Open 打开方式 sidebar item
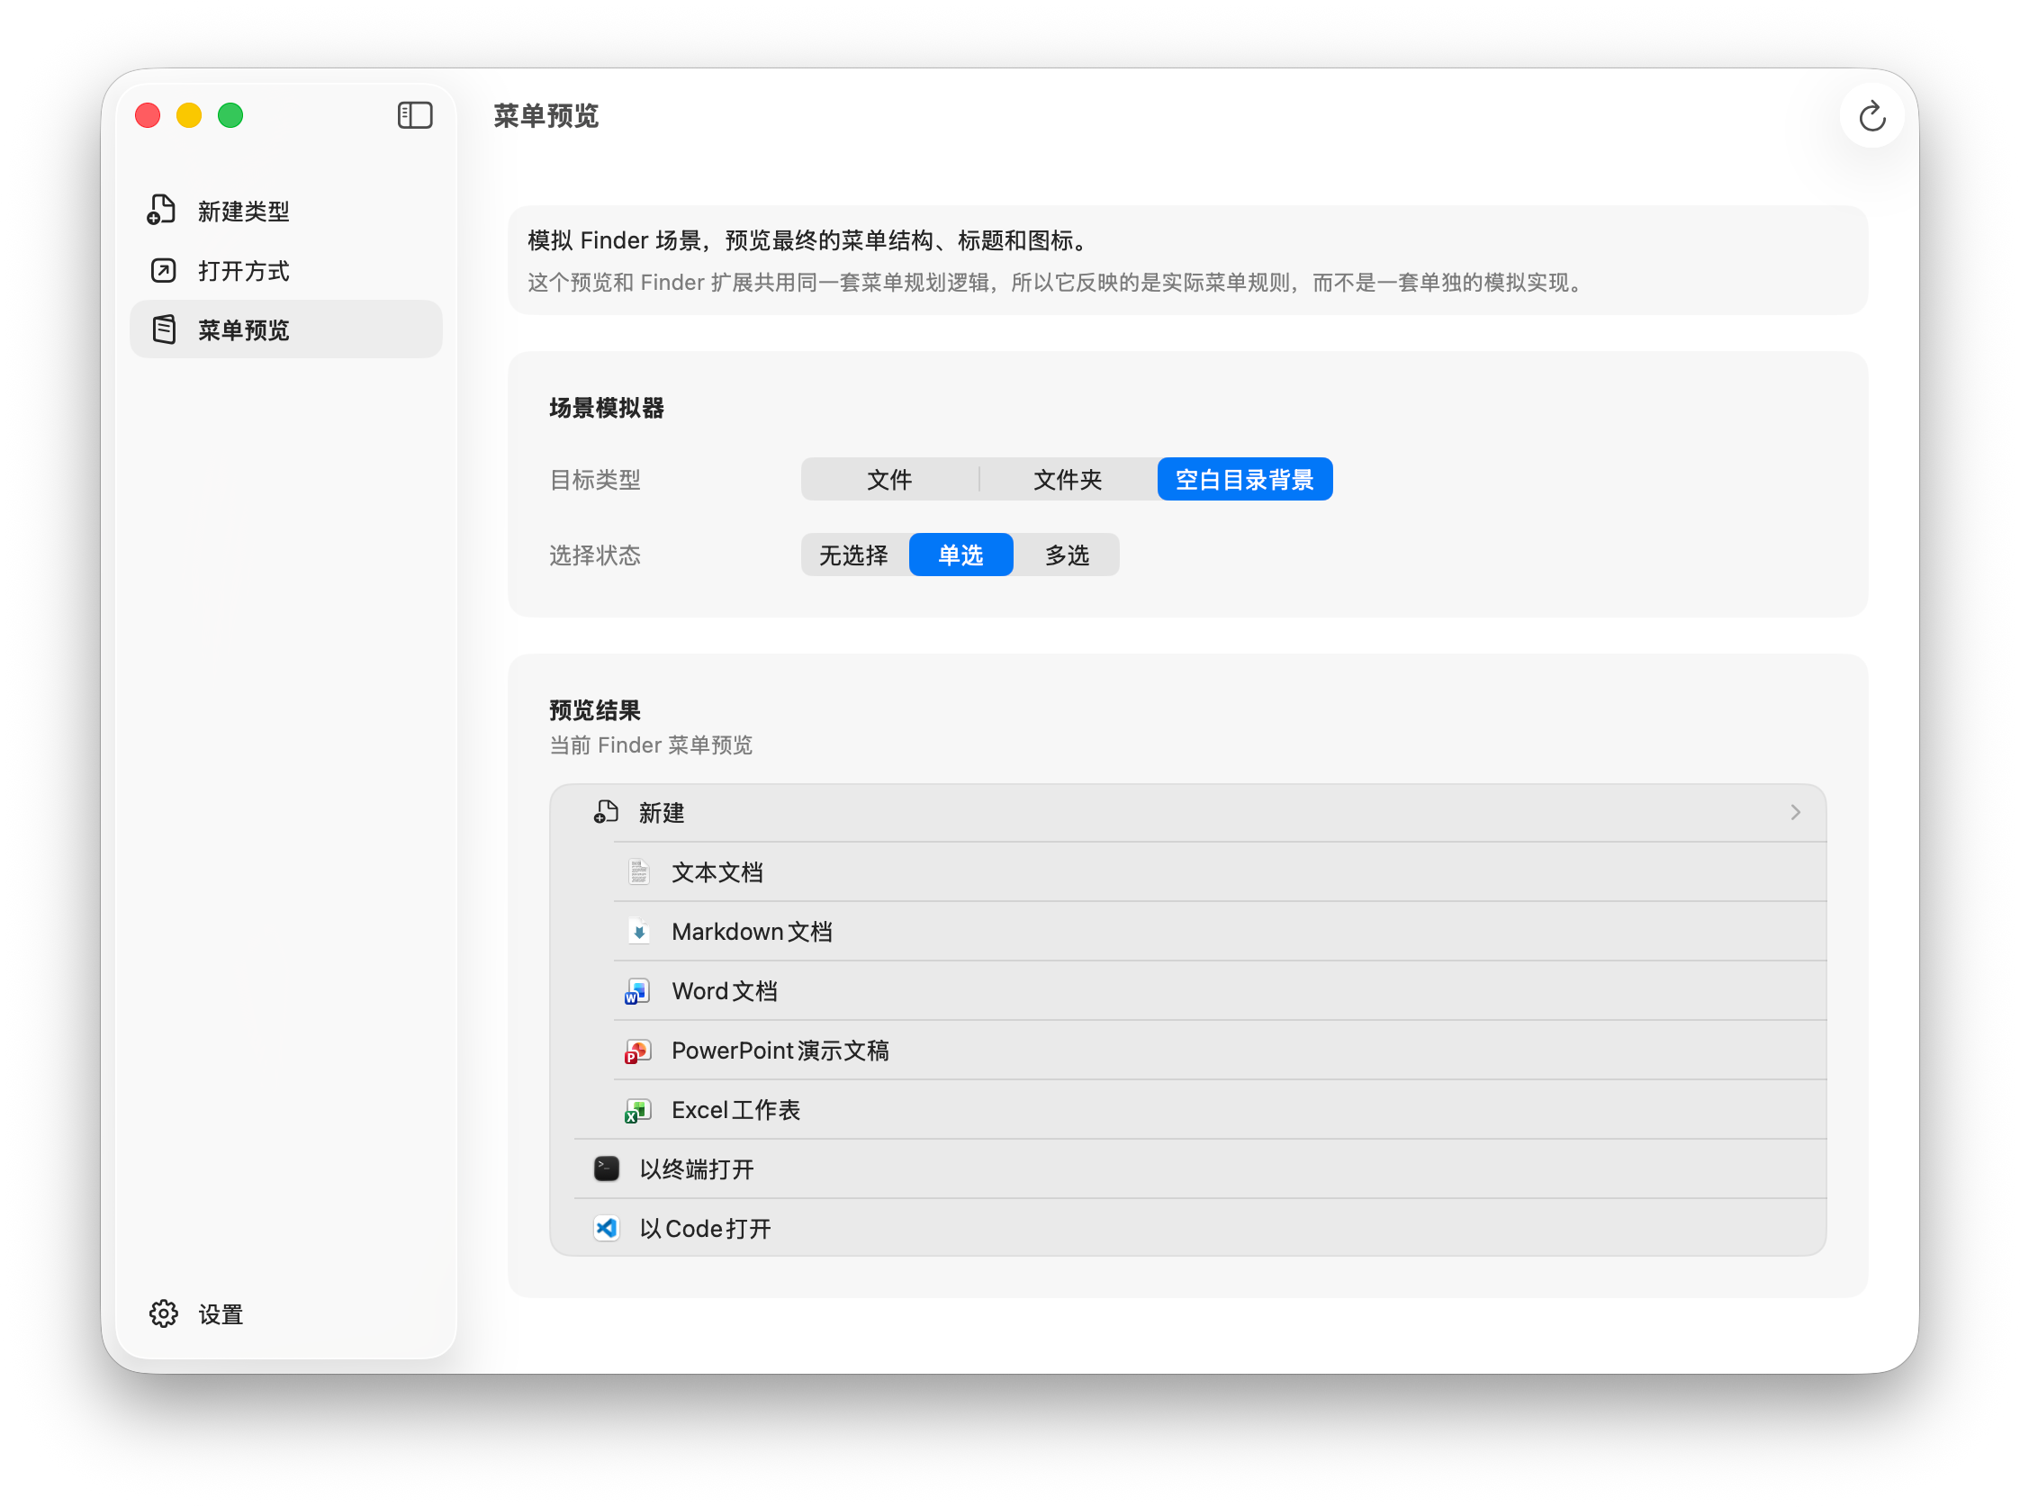Screen dimensions: 2020x1507 (285, 270)
